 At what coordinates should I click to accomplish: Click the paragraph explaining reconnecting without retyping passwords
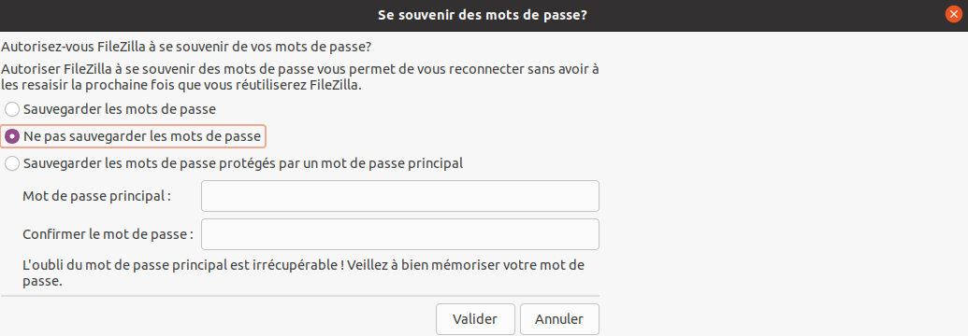pos(300,77)
